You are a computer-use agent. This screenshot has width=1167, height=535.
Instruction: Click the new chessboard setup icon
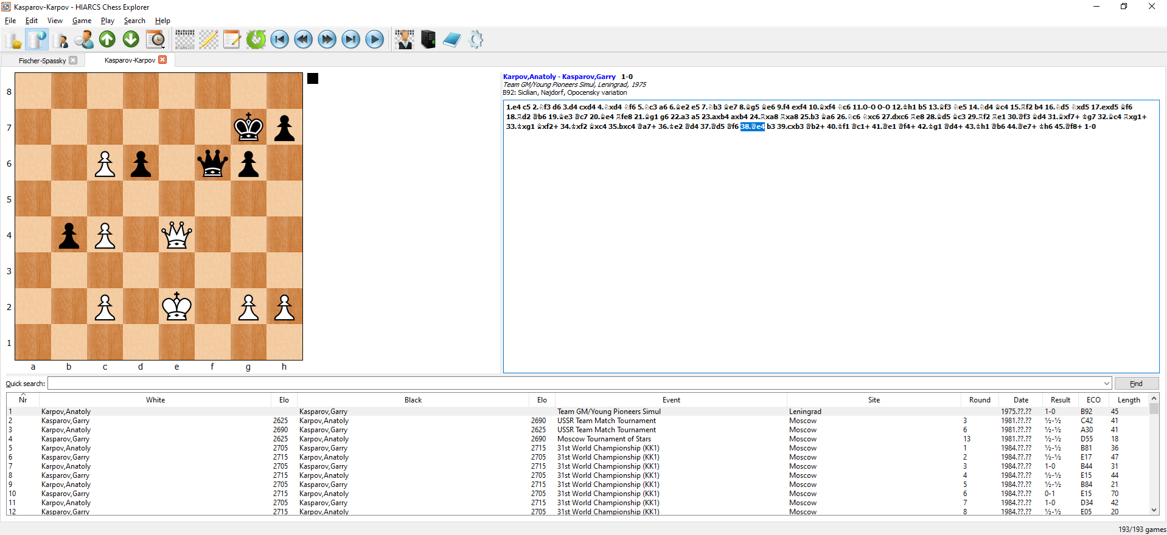coord(185,40)
